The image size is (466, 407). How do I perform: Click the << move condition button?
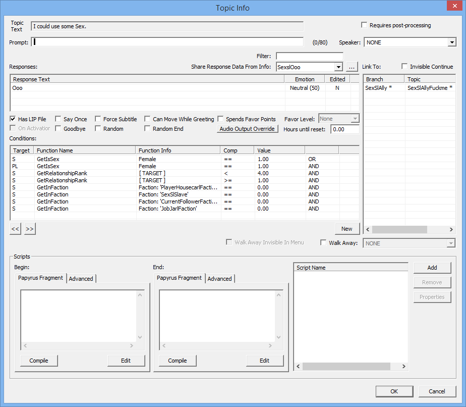15,229
